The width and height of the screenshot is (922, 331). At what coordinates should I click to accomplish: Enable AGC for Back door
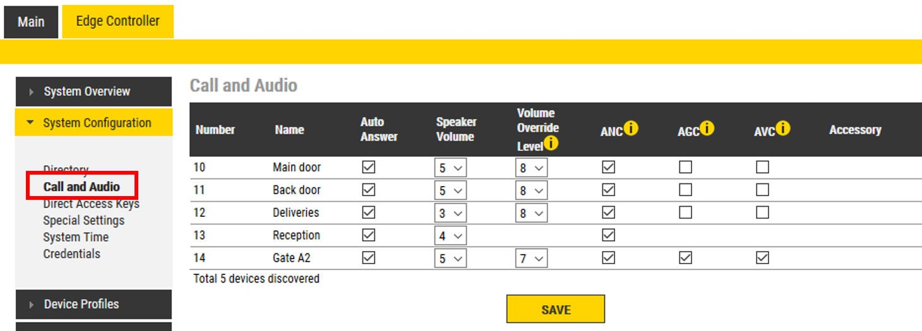[x=685, y=190]
